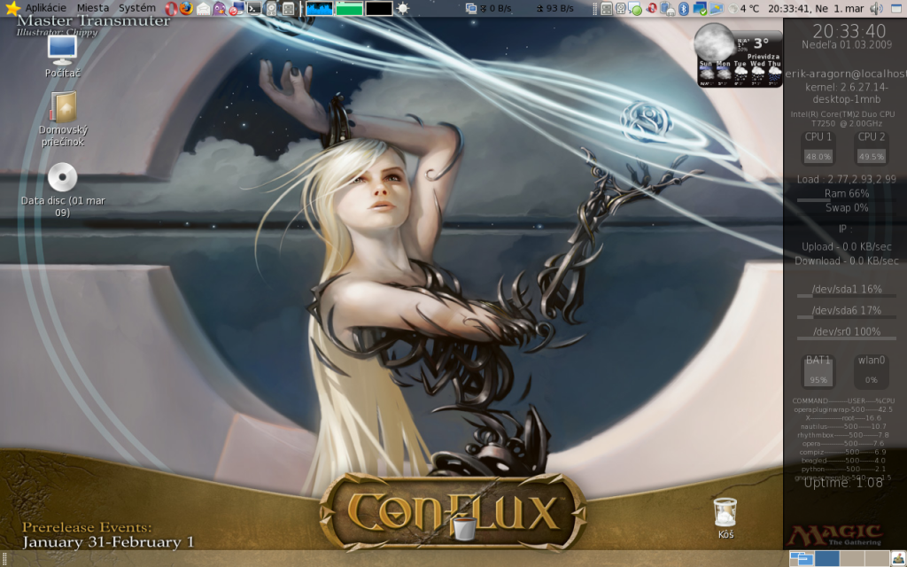Click the bottom panel drag handle
Image resolution: width=907 pixels, height=567 pixels.
tap(4, 558)
